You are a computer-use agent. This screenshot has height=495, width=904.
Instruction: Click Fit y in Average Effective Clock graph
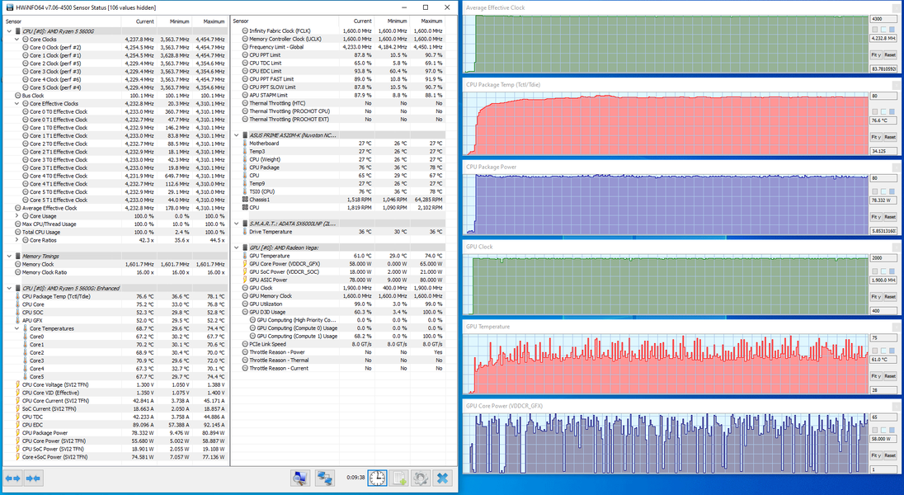pyautogui.click(x=876, y=54)
